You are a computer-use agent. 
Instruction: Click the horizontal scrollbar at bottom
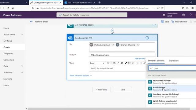[109, 109]
